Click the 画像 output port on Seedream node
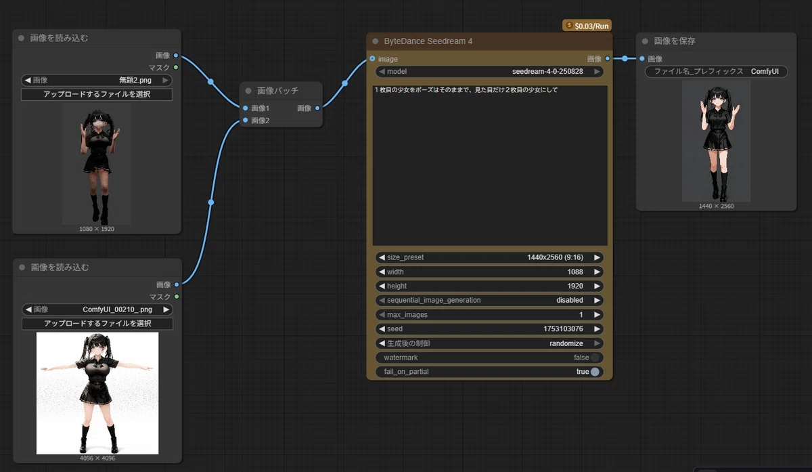 [608, 59]
